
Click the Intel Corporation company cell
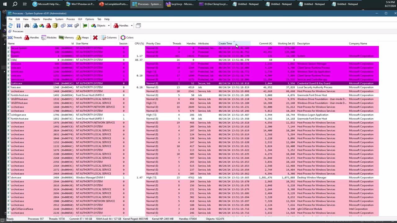coord(358,209)
